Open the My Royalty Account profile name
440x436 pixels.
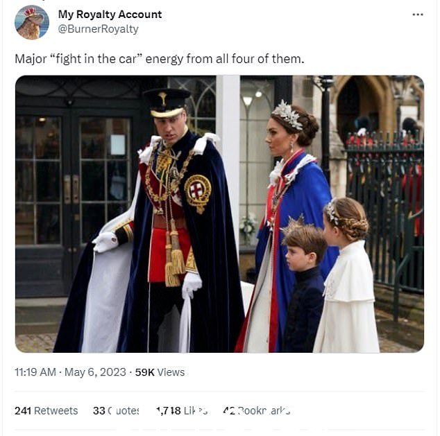110,15
